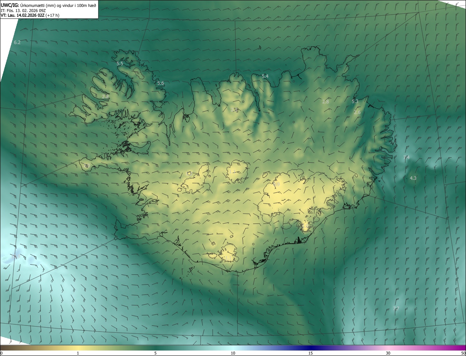This screenshot has height=356, width=466.
Task: Click the 10 tick on the color scale
Action: tap(233, 353)
